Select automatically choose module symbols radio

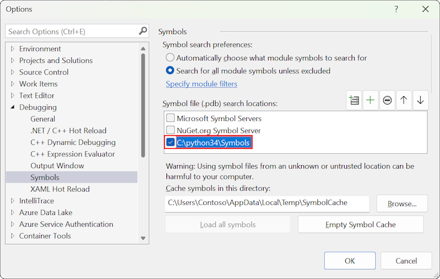pos(170,58)
